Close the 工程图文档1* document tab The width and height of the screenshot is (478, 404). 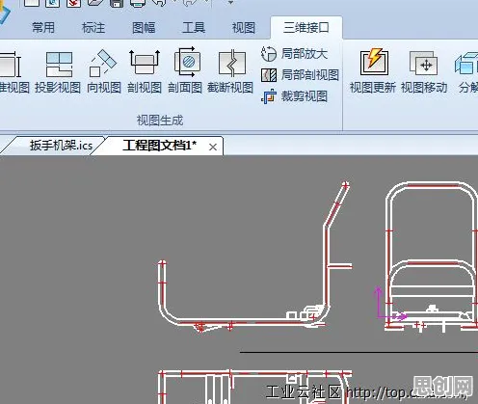coord(213,148)
